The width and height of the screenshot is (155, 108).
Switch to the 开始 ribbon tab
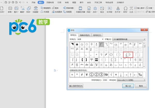tap(33, 2)
